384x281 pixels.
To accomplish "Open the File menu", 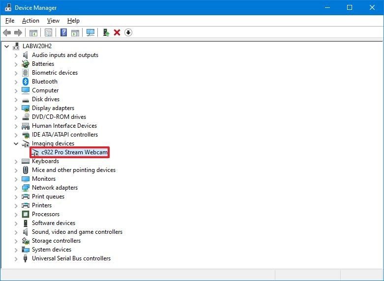I will pos(10,21).
